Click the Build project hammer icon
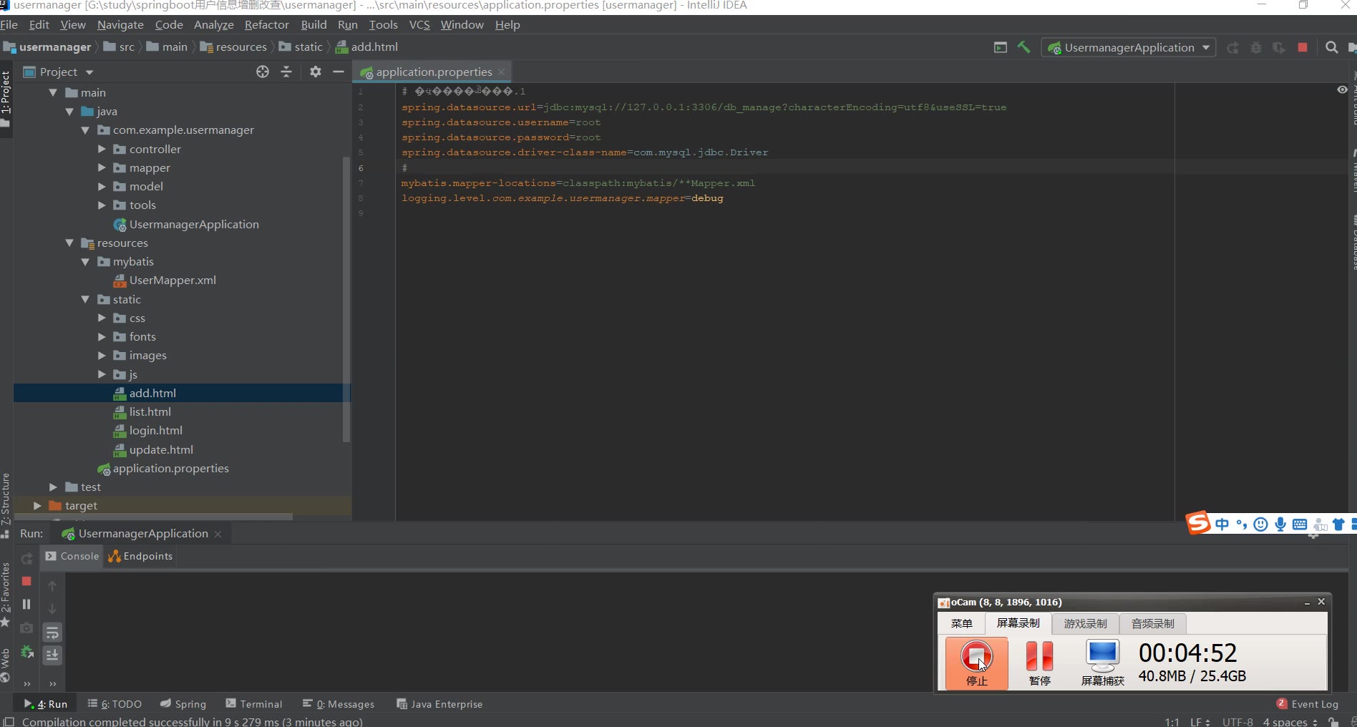 coord(1023,47)
